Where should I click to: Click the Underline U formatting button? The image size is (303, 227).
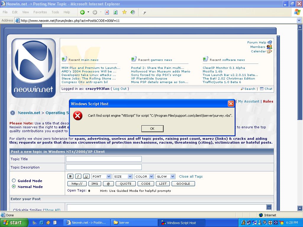click(86, 176)
